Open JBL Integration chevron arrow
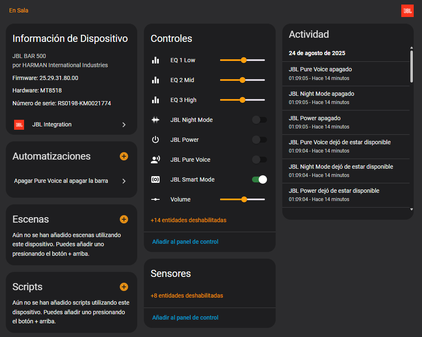Viewport: 422px width, 337px height. coord(124,124)
